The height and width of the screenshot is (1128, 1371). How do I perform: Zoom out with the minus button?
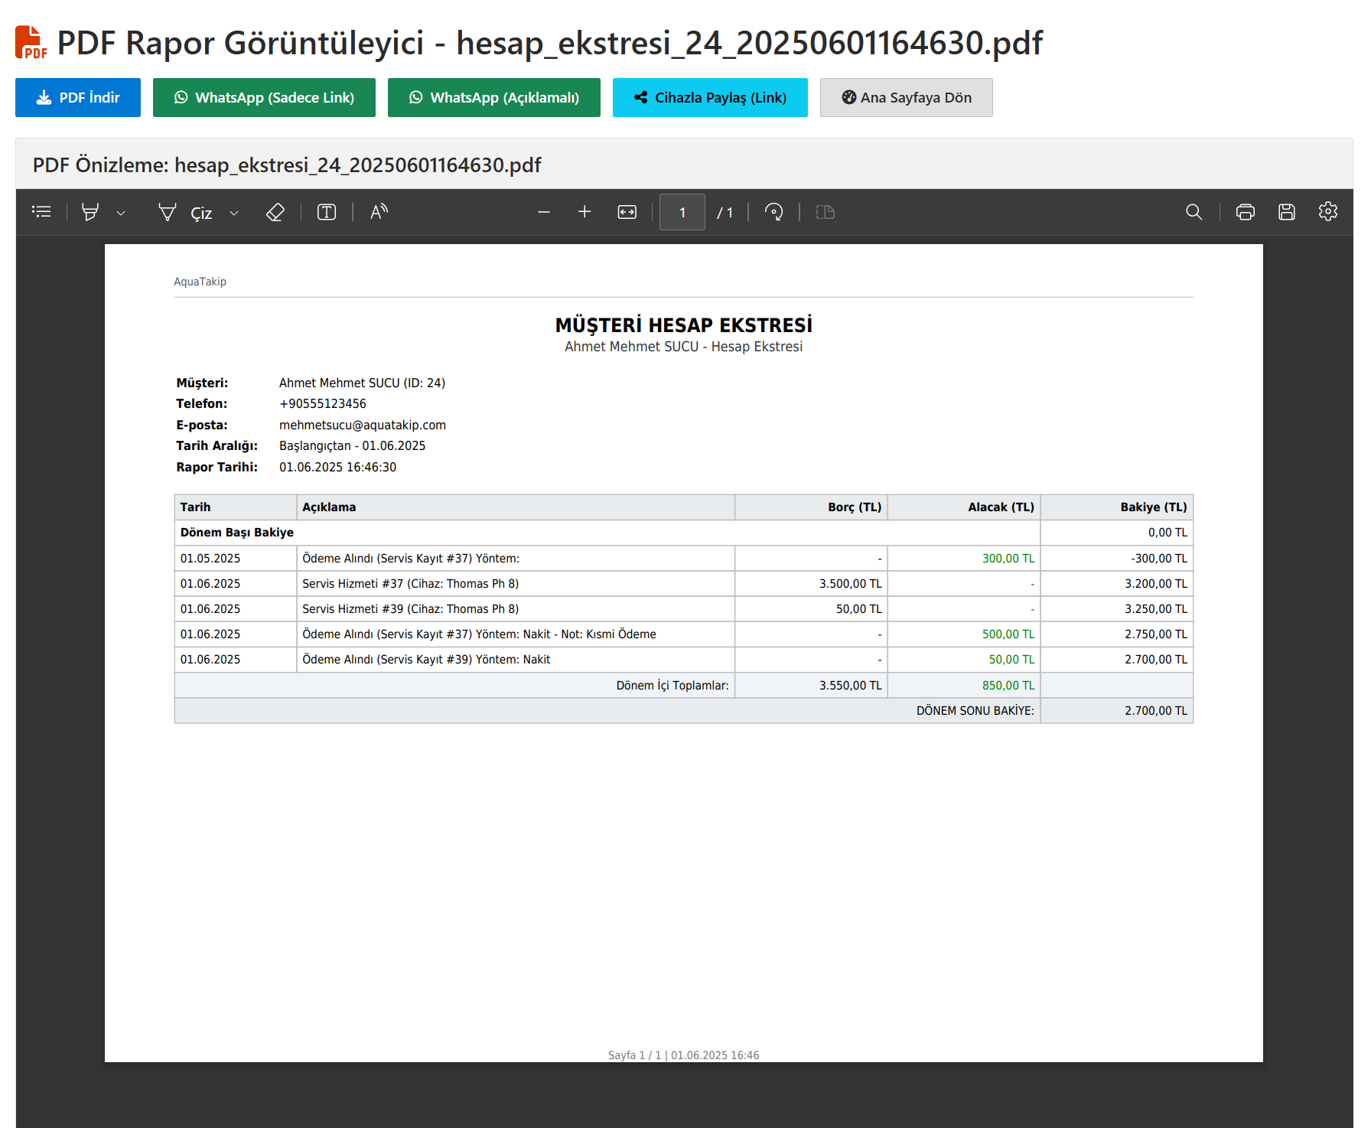tap(544, 212)
